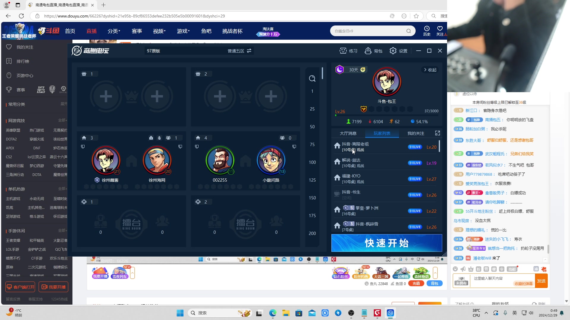Screen dimensions: 570x320
Task: Join left seat of table 1
Action: pos(106,96)
